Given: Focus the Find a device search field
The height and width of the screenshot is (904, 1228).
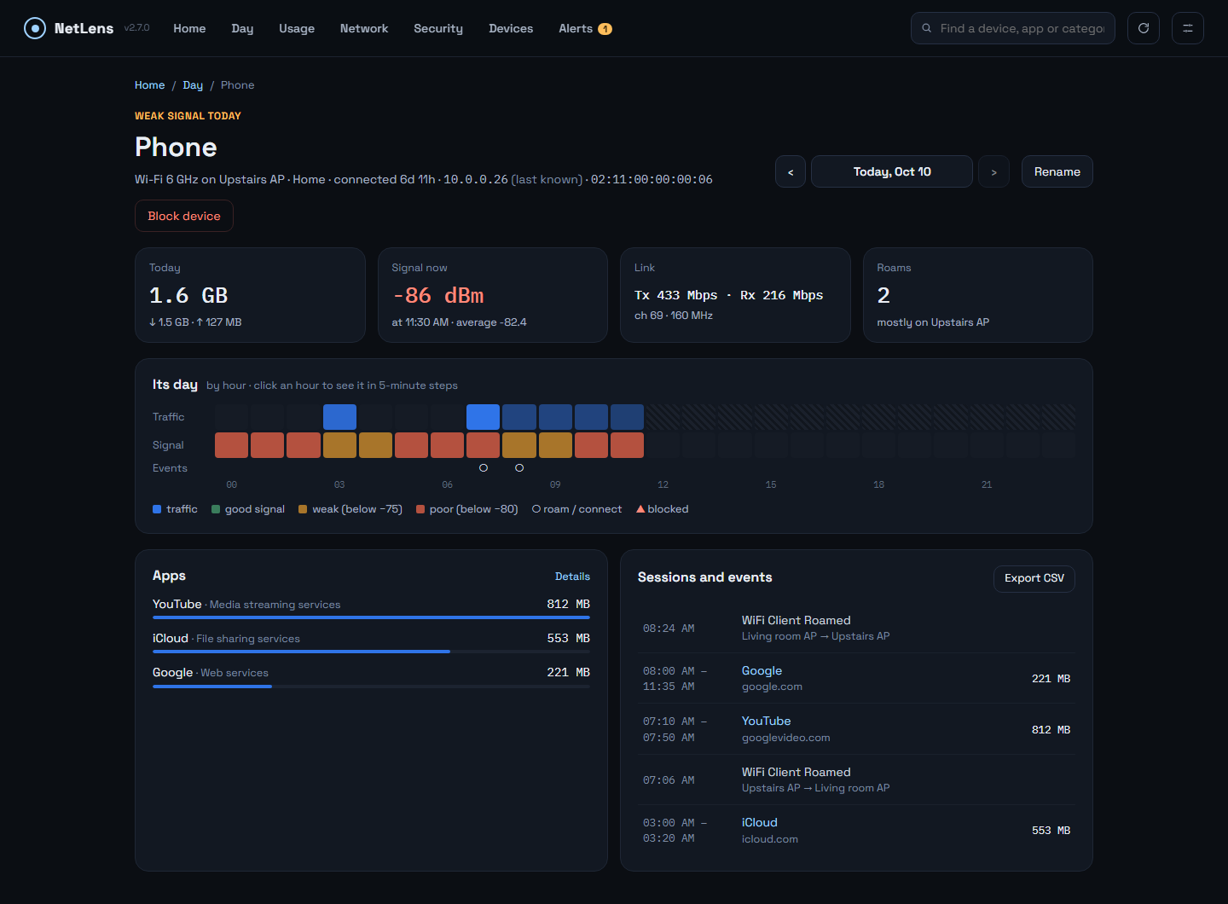Looking at the screenshot, I should click(x=1013, y=28).
